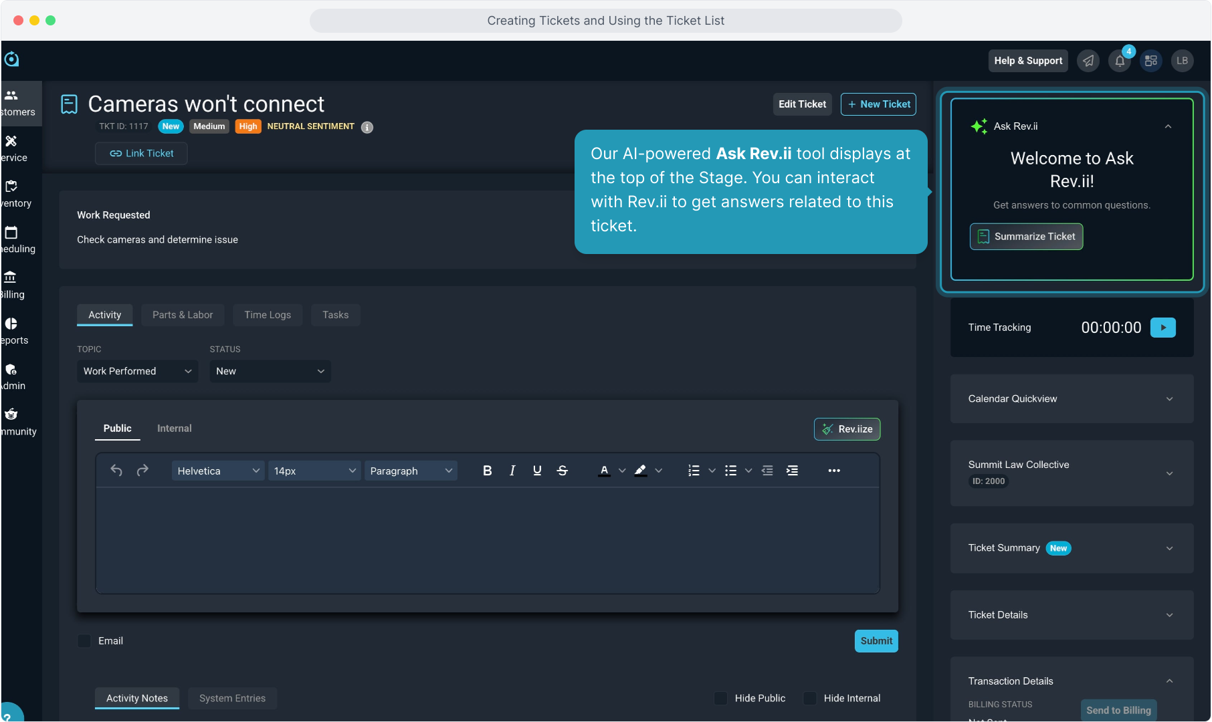Image resolution: width=1212 pixels, height=722 pixels.
Task: Click the bold formatting icon
Action: click(487, 471)
